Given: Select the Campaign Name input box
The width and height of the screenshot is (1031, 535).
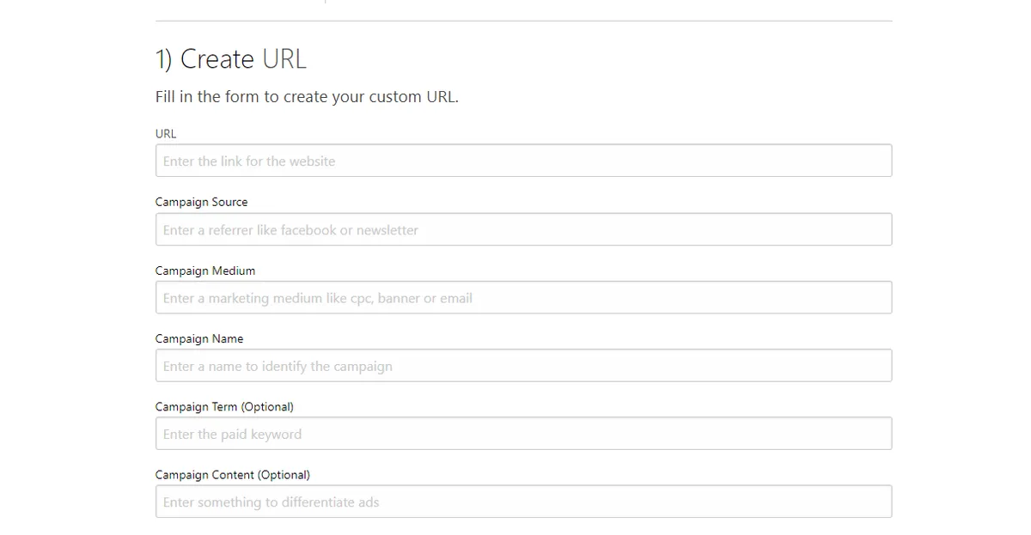Looking at the screenshot, I should pyautogui.click(x=522, y=365).
